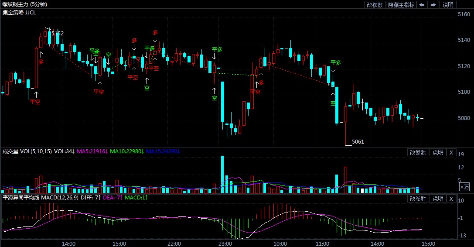Open 改参数 in the volume panel

tap(417, 152)
